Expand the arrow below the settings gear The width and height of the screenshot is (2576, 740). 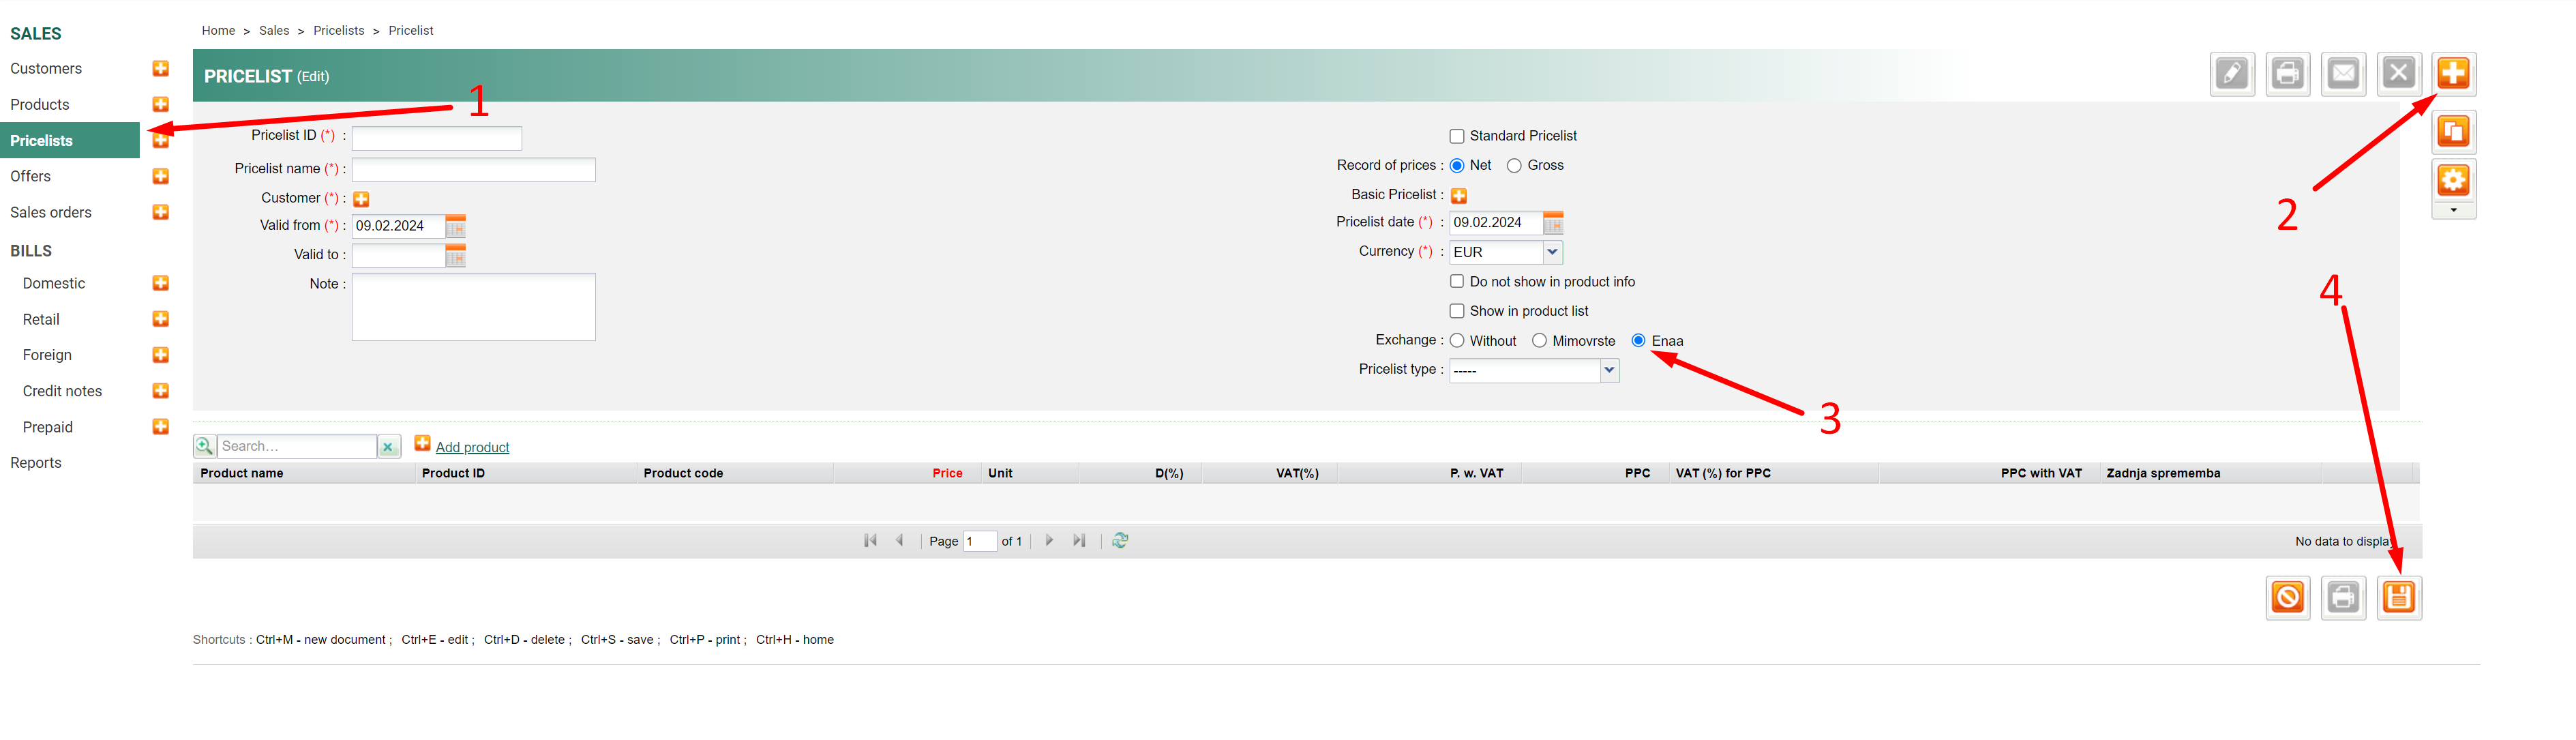pyautogui.click(x=2453, y=211)
